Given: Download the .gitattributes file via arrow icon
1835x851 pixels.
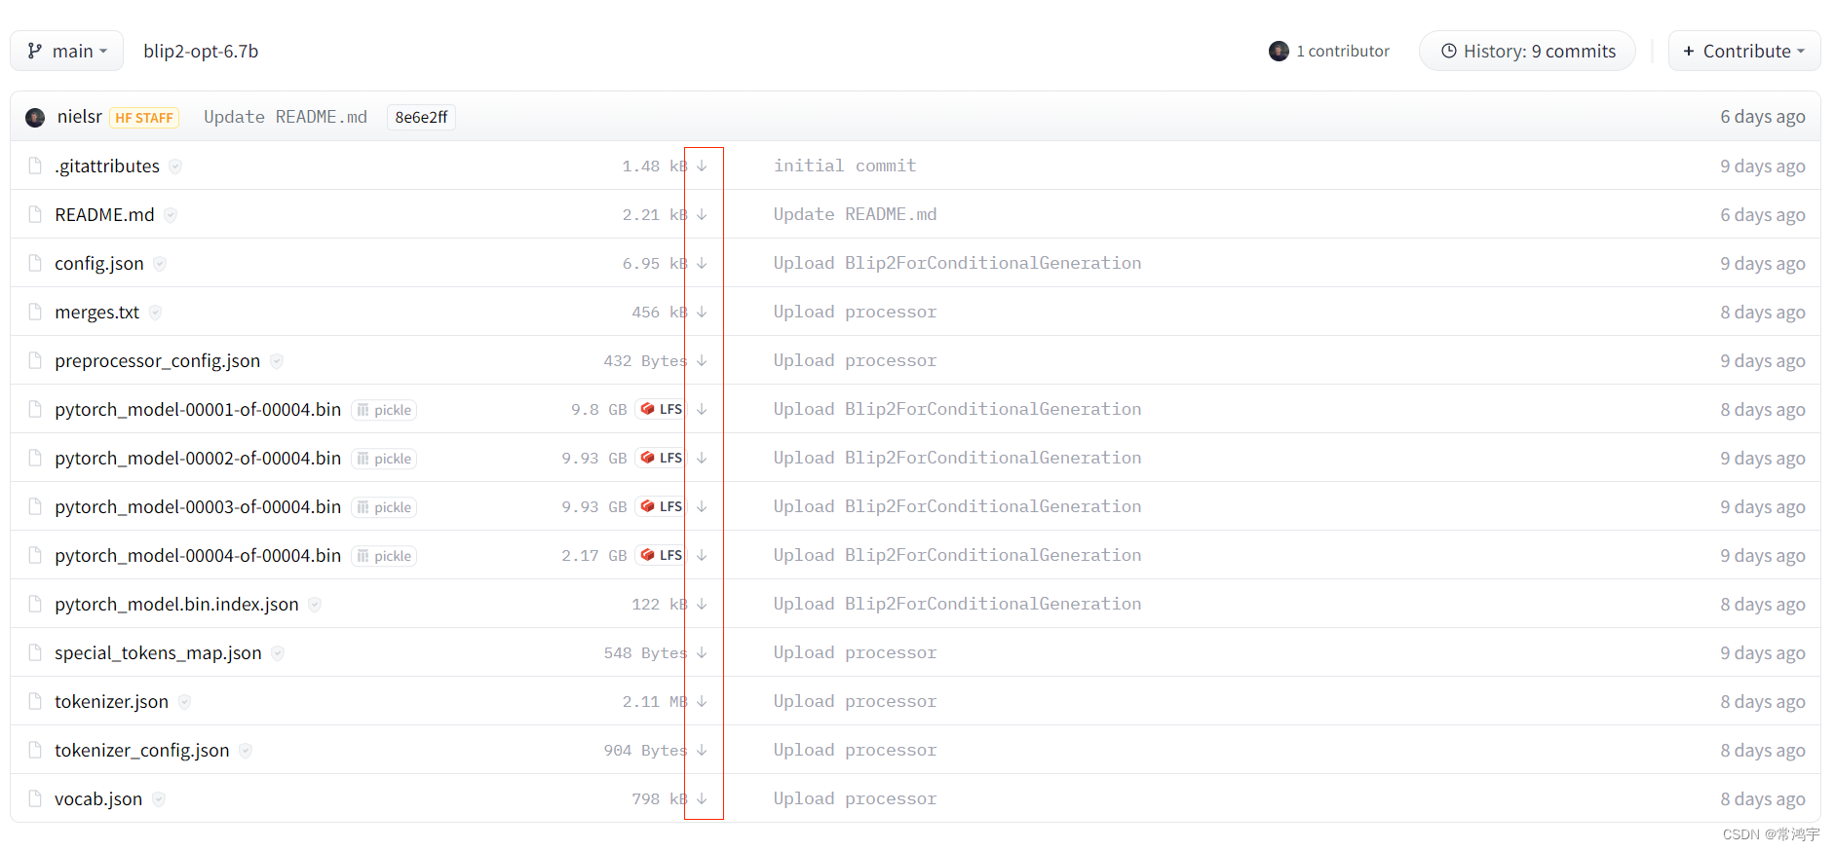Looking at the screenshot, I should pos(702,166).
